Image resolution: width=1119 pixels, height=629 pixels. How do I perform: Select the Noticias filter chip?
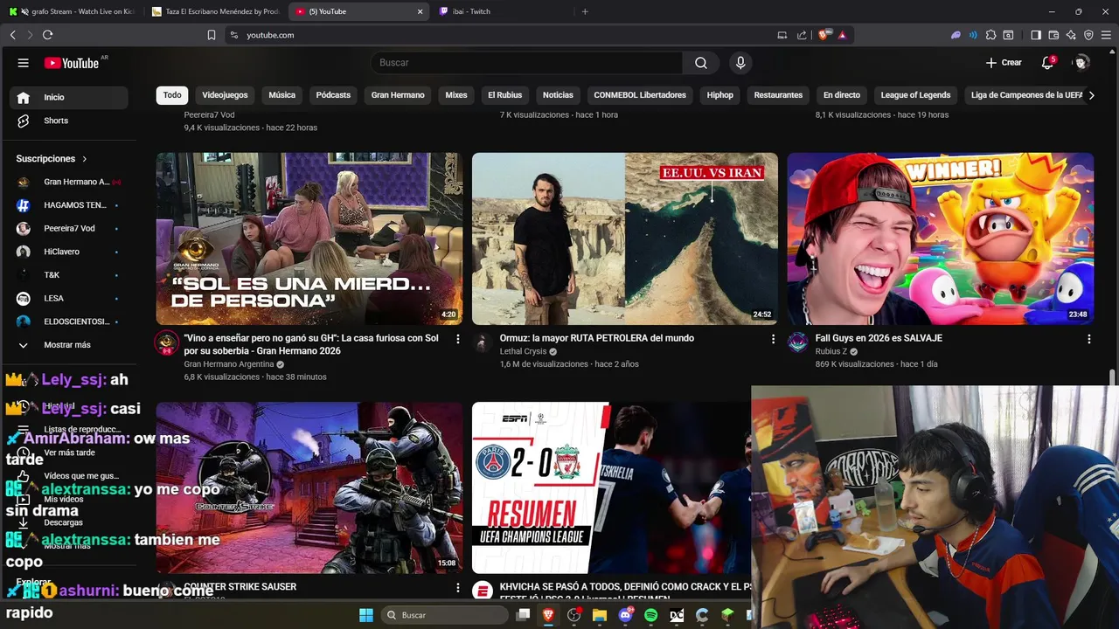pos(558,95)
